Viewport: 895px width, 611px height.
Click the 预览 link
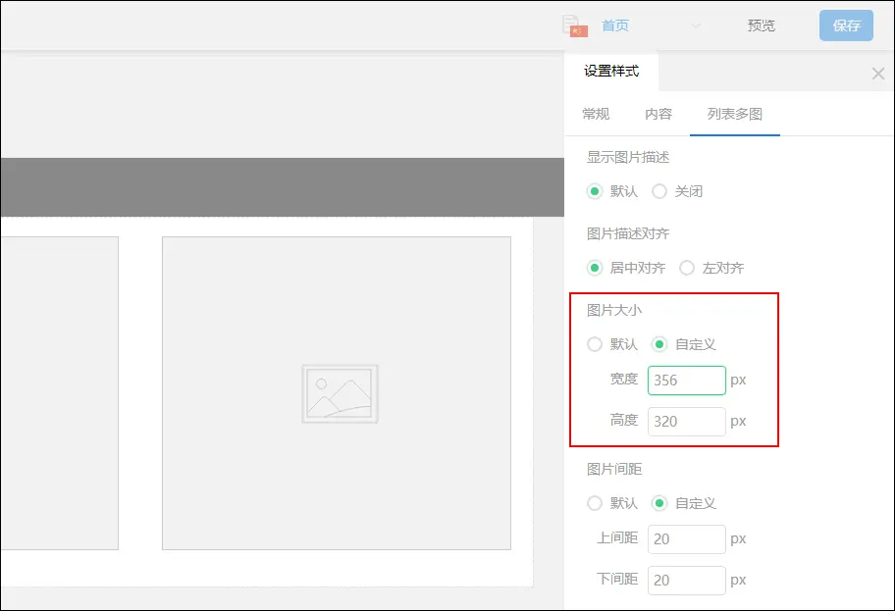click(x=762, y=26)
